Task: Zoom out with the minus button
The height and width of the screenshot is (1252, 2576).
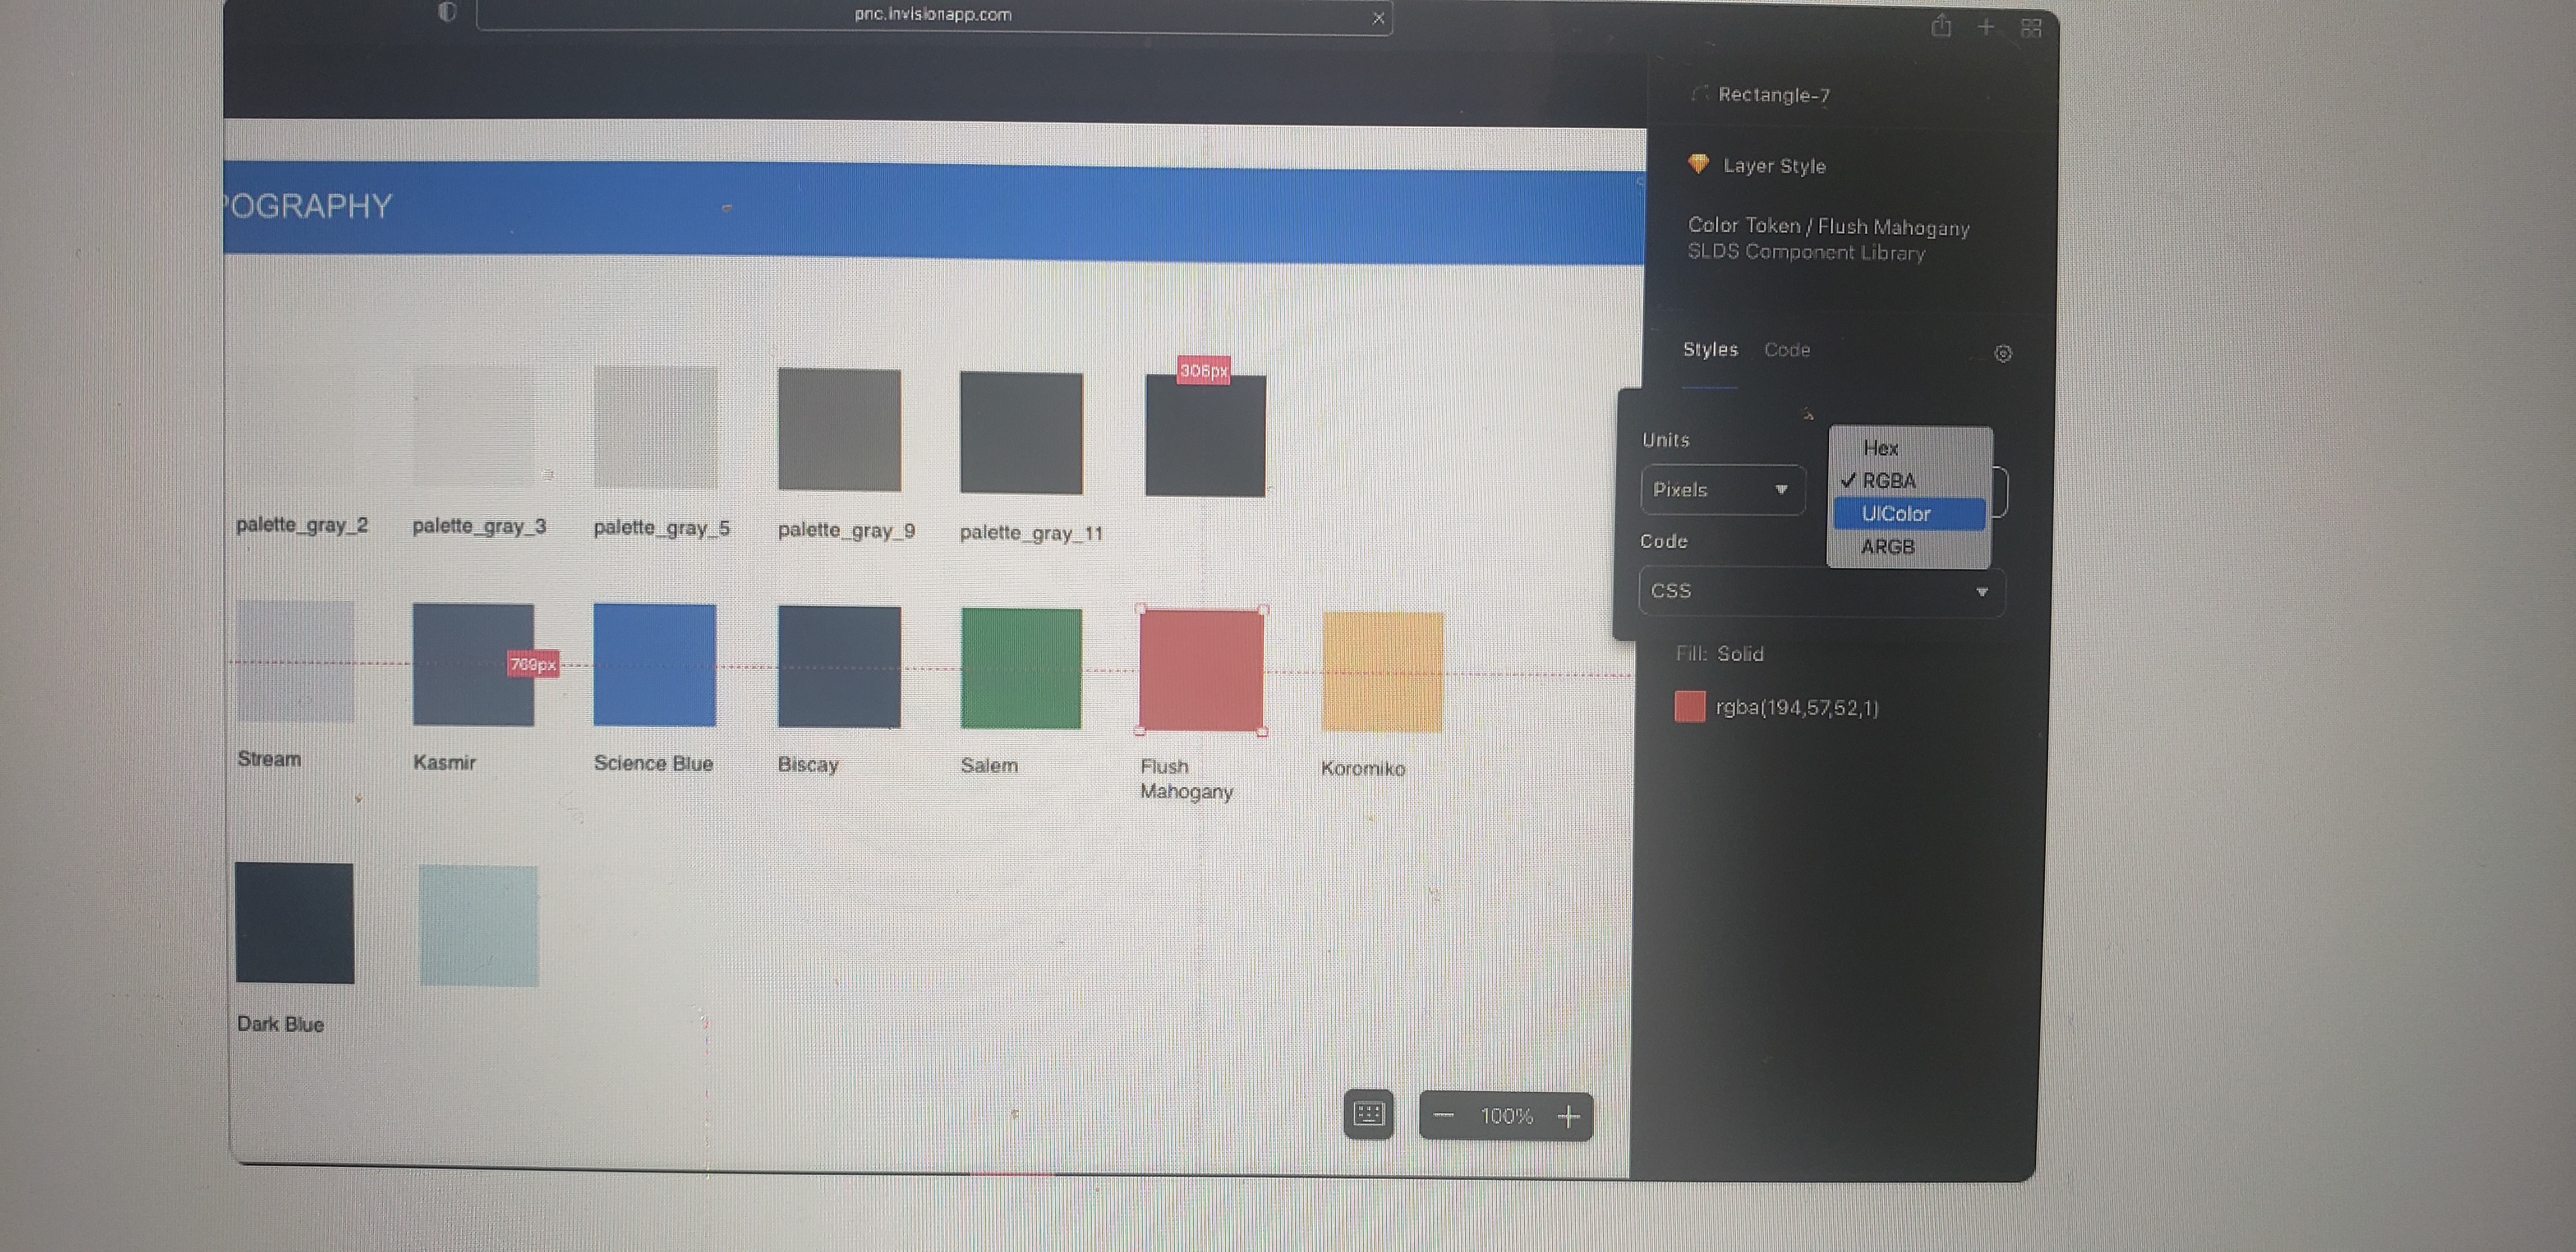Action: (1443, 1116)
